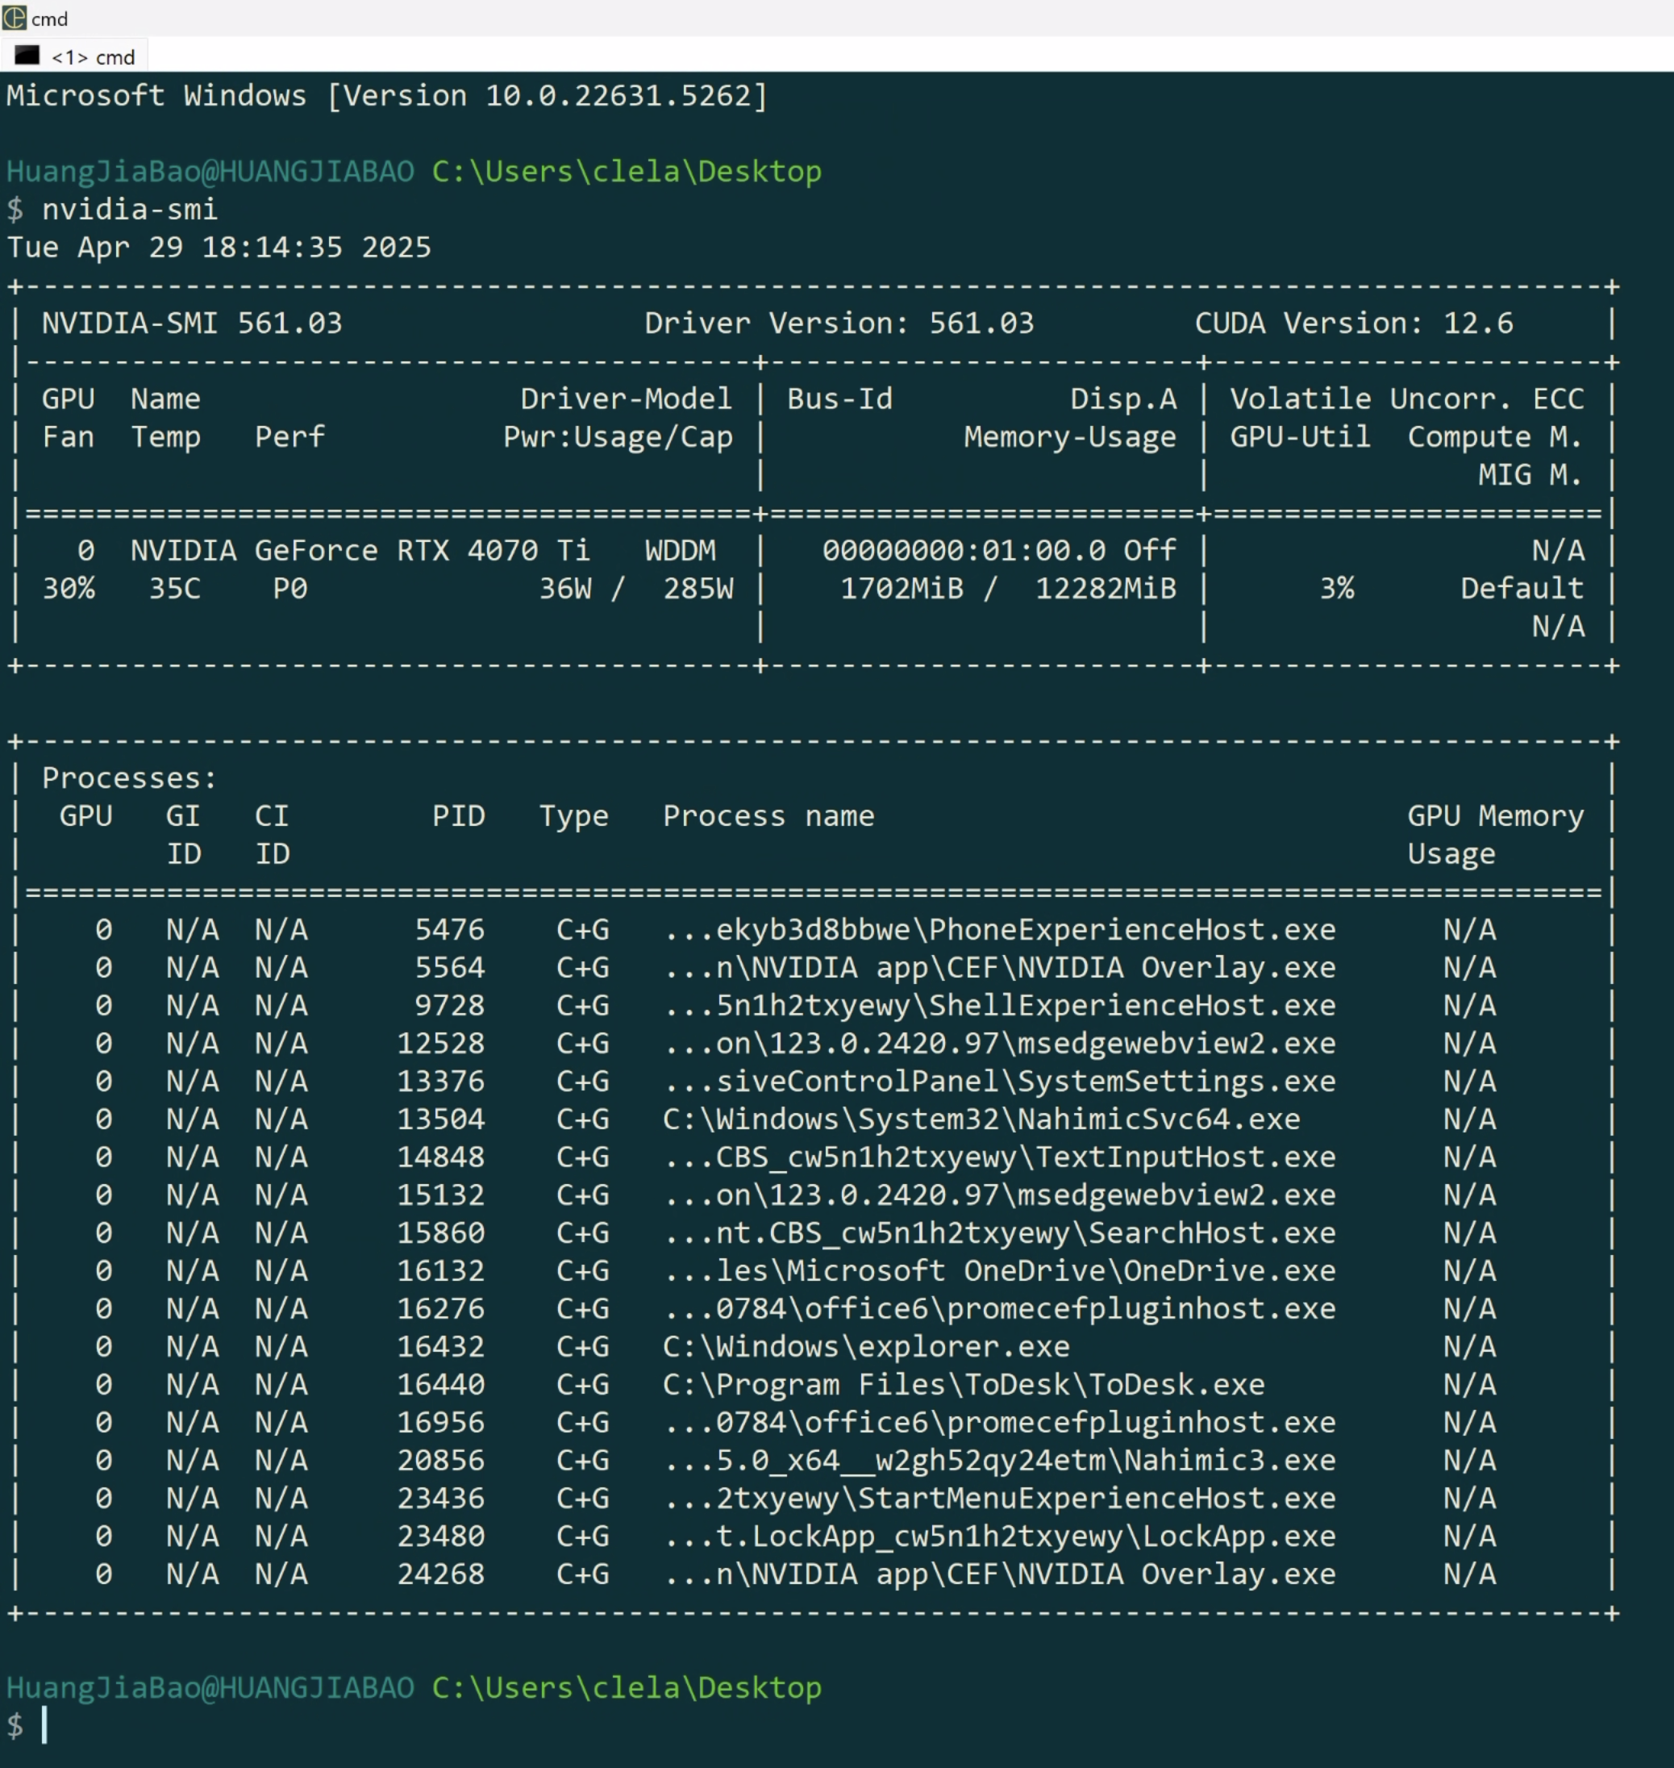
Task: Click PID 12528 msedgewebview2.exe row
Action: click(x=812, y=1044)
